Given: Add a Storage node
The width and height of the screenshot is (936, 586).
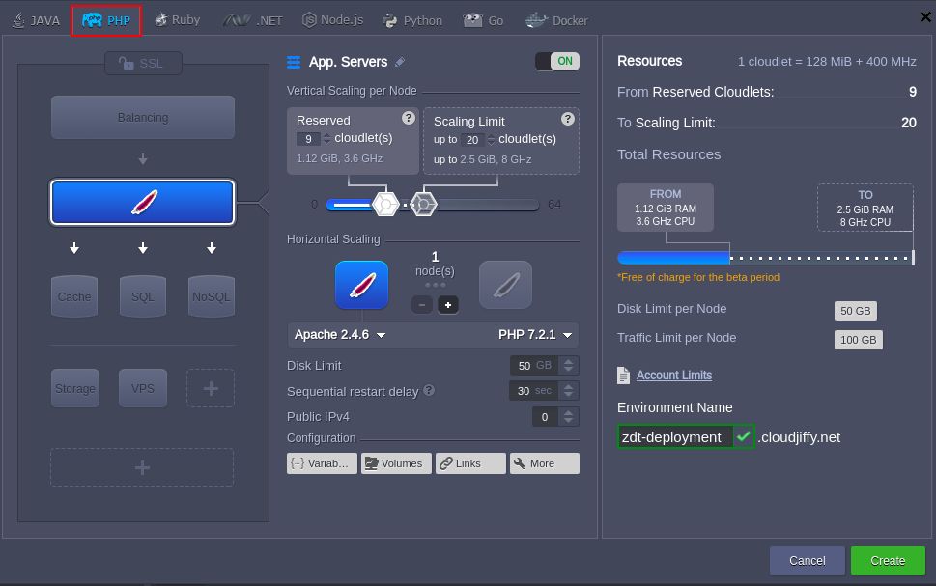Looking at the screenshot, I should 75,388.
